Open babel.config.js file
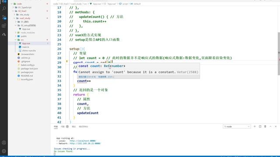The width and height of the screenshot is (280, 157). pos(28,65)
